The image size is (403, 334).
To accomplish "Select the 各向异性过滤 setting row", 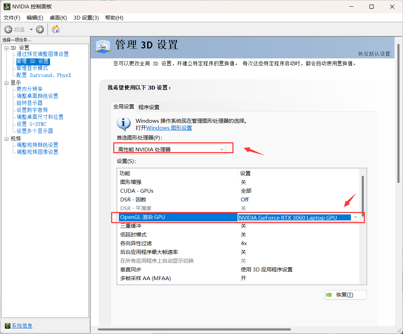I will click(239, 243).
